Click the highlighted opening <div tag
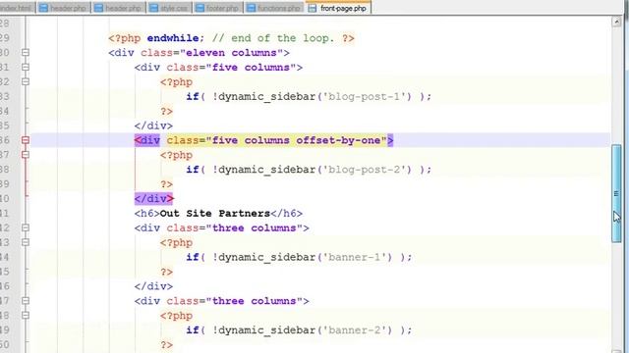Image resolution: width=629 pixels, height=353 pixels. (x=147, y=140)
